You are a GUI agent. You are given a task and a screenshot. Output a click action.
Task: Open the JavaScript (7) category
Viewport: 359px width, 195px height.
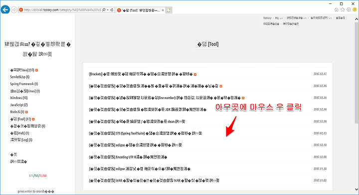tap(19, 105)
